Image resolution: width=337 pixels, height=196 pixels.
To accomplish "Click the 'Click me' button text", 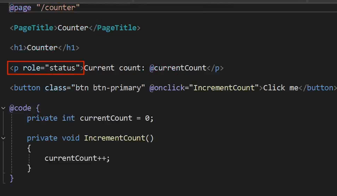I will point(281,88).
